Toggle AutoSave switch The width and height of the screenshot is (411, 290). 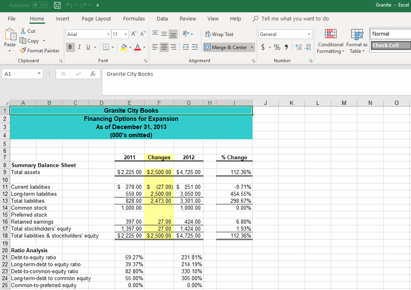pos(40,5)
